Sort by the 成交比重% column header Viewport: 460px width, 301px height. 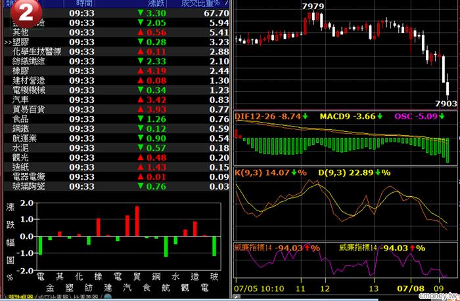pyautogui.click(x=201, y=3)
